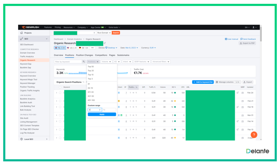The height and width of the screenshot is (165, 280).
Task: Click the blue Apply button
Action: 102,114
